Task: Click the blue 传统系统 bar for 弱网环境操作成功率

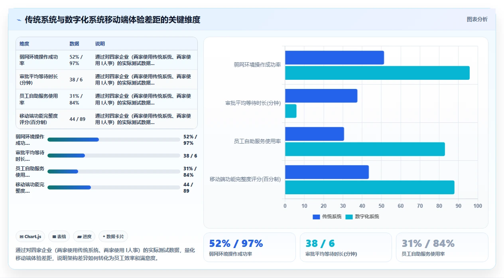Action: tap(334, 57)
